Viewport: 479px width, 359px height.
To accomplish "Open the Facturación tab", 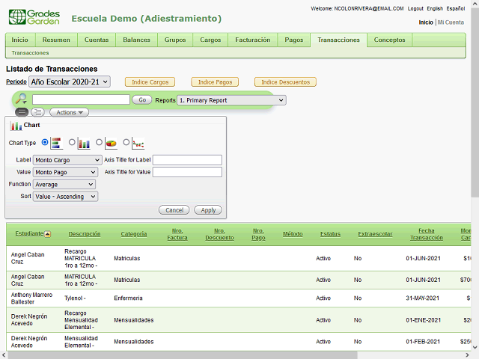I will (252, 40).
